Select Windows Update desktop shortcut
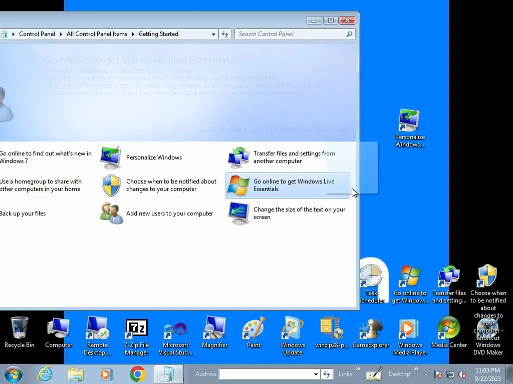 293,335
